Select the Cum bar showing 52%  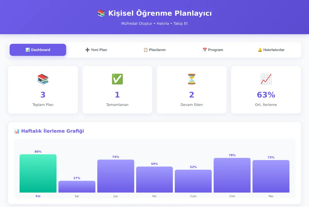(193, 181)
